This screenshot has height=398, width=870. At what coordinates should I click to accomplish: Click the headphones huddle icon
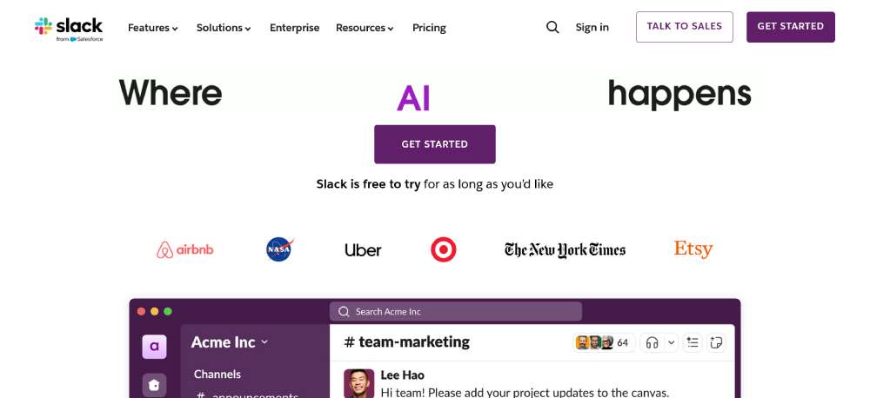(x=651, y=342)
